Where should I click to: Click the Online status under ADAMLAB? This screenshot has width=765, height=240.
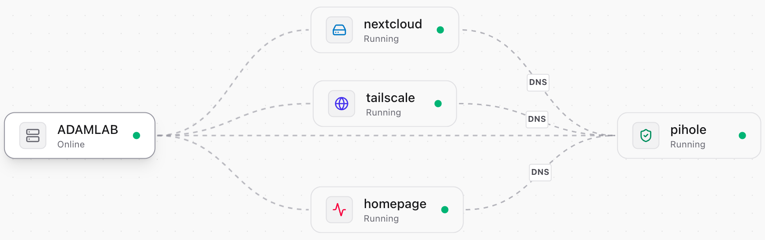(x=71, y=144)
